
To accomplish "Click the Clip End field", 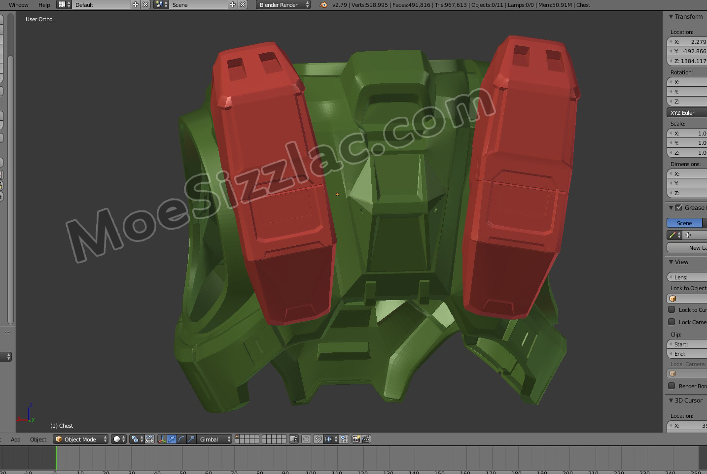I will click(687, 354).
